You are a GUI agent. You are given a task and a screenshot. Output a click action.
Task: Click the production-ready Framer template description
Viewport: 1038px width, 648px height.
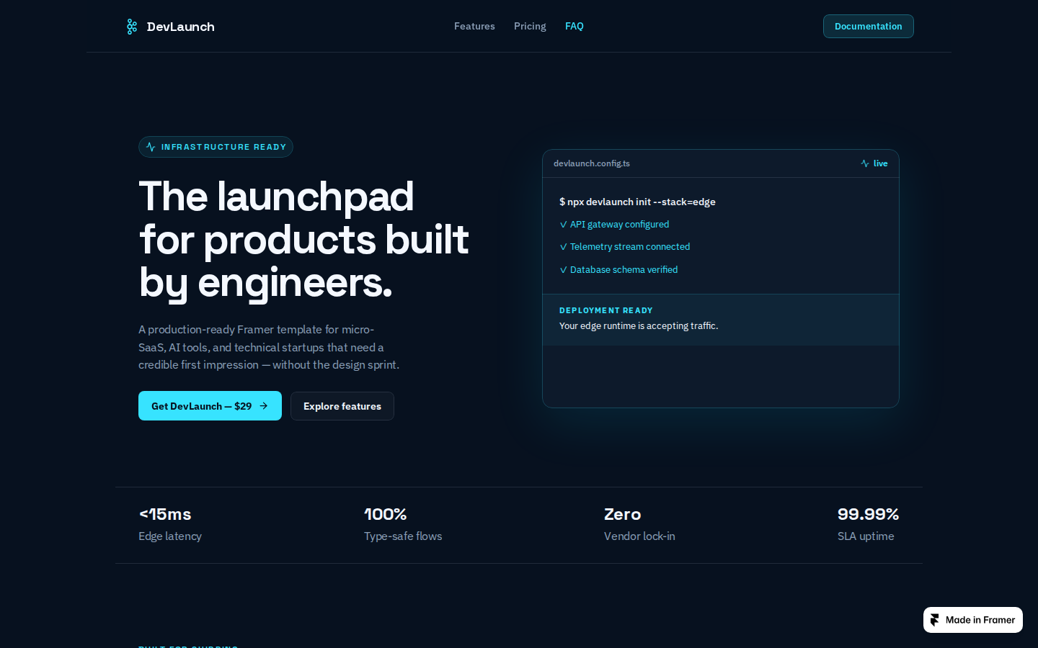click(x=269, y=347)
